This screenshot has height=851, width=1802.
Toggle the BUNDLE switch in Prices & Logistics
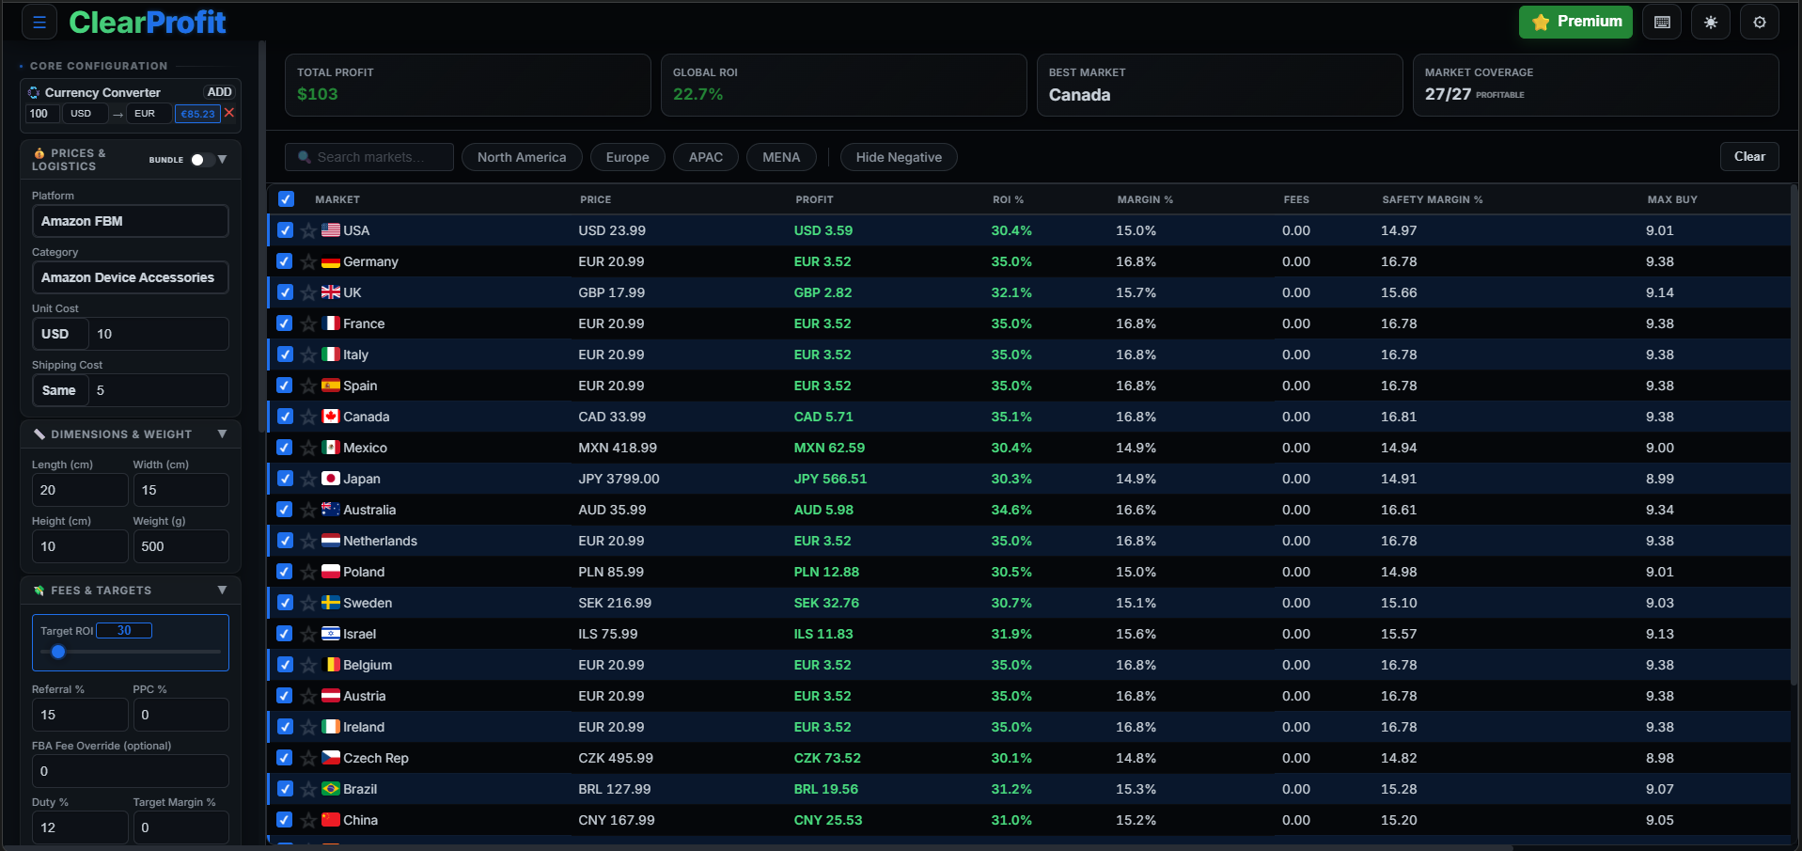(197, 160)
